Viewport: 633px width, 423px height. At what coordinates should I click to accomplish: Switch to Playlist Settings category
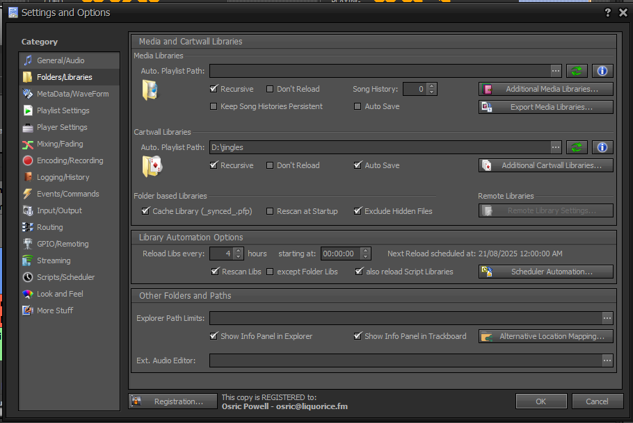click(63, 110)
